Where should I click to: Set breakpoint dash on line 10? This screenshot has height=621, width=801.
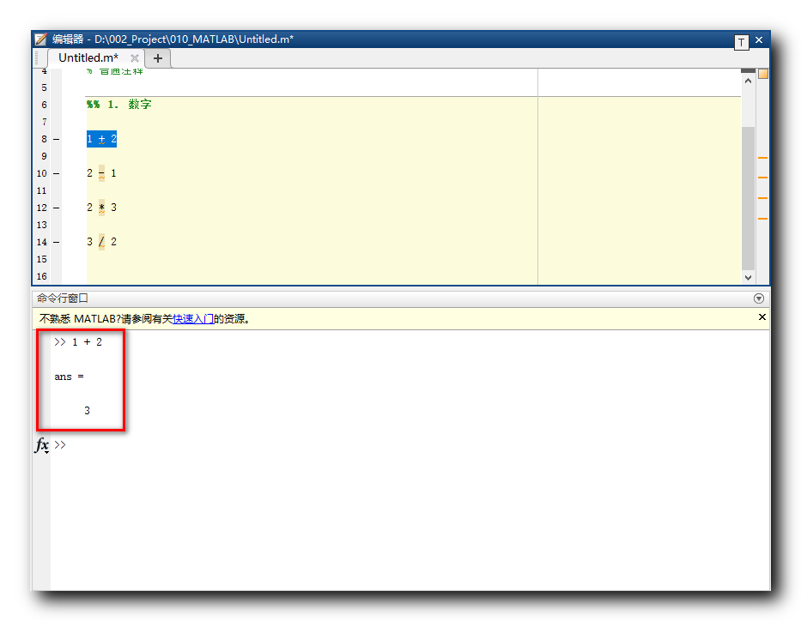(x=56, y=173)
